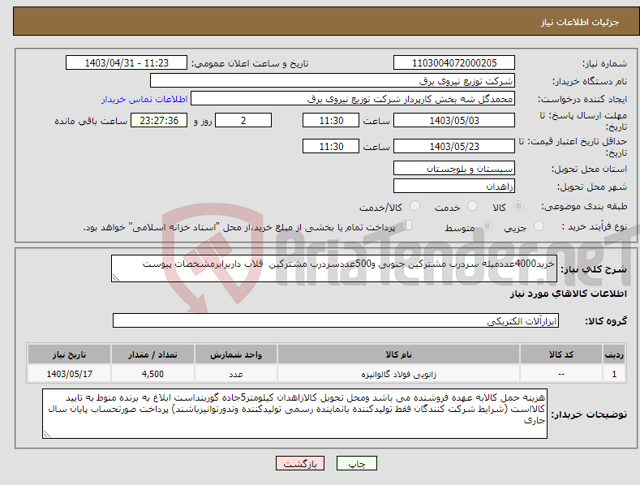Click the buyer notes textarea
The width and height of the screenshot is (640, 485).
pyautogui.click(x=294, y=414)
